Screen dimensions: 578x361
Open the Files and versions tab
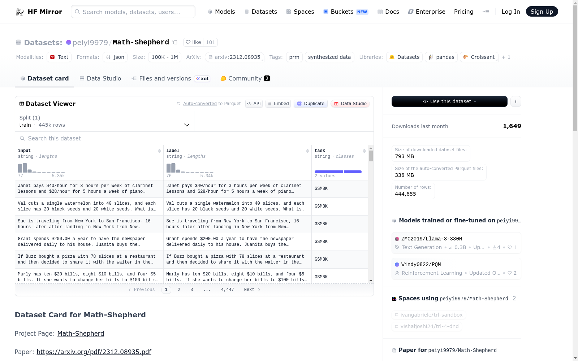(x=171, y=78)
